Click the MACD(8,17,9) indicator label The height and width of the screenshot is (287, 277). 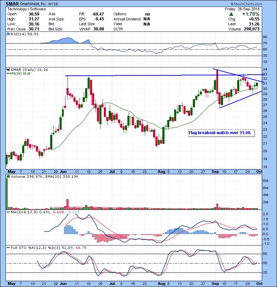[x=24, y=212]
